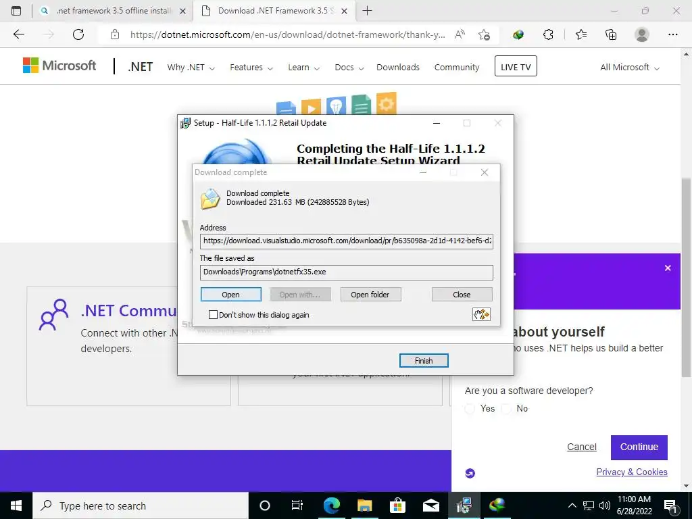
Task: Open the Downloads nav item
Action: 398,68
